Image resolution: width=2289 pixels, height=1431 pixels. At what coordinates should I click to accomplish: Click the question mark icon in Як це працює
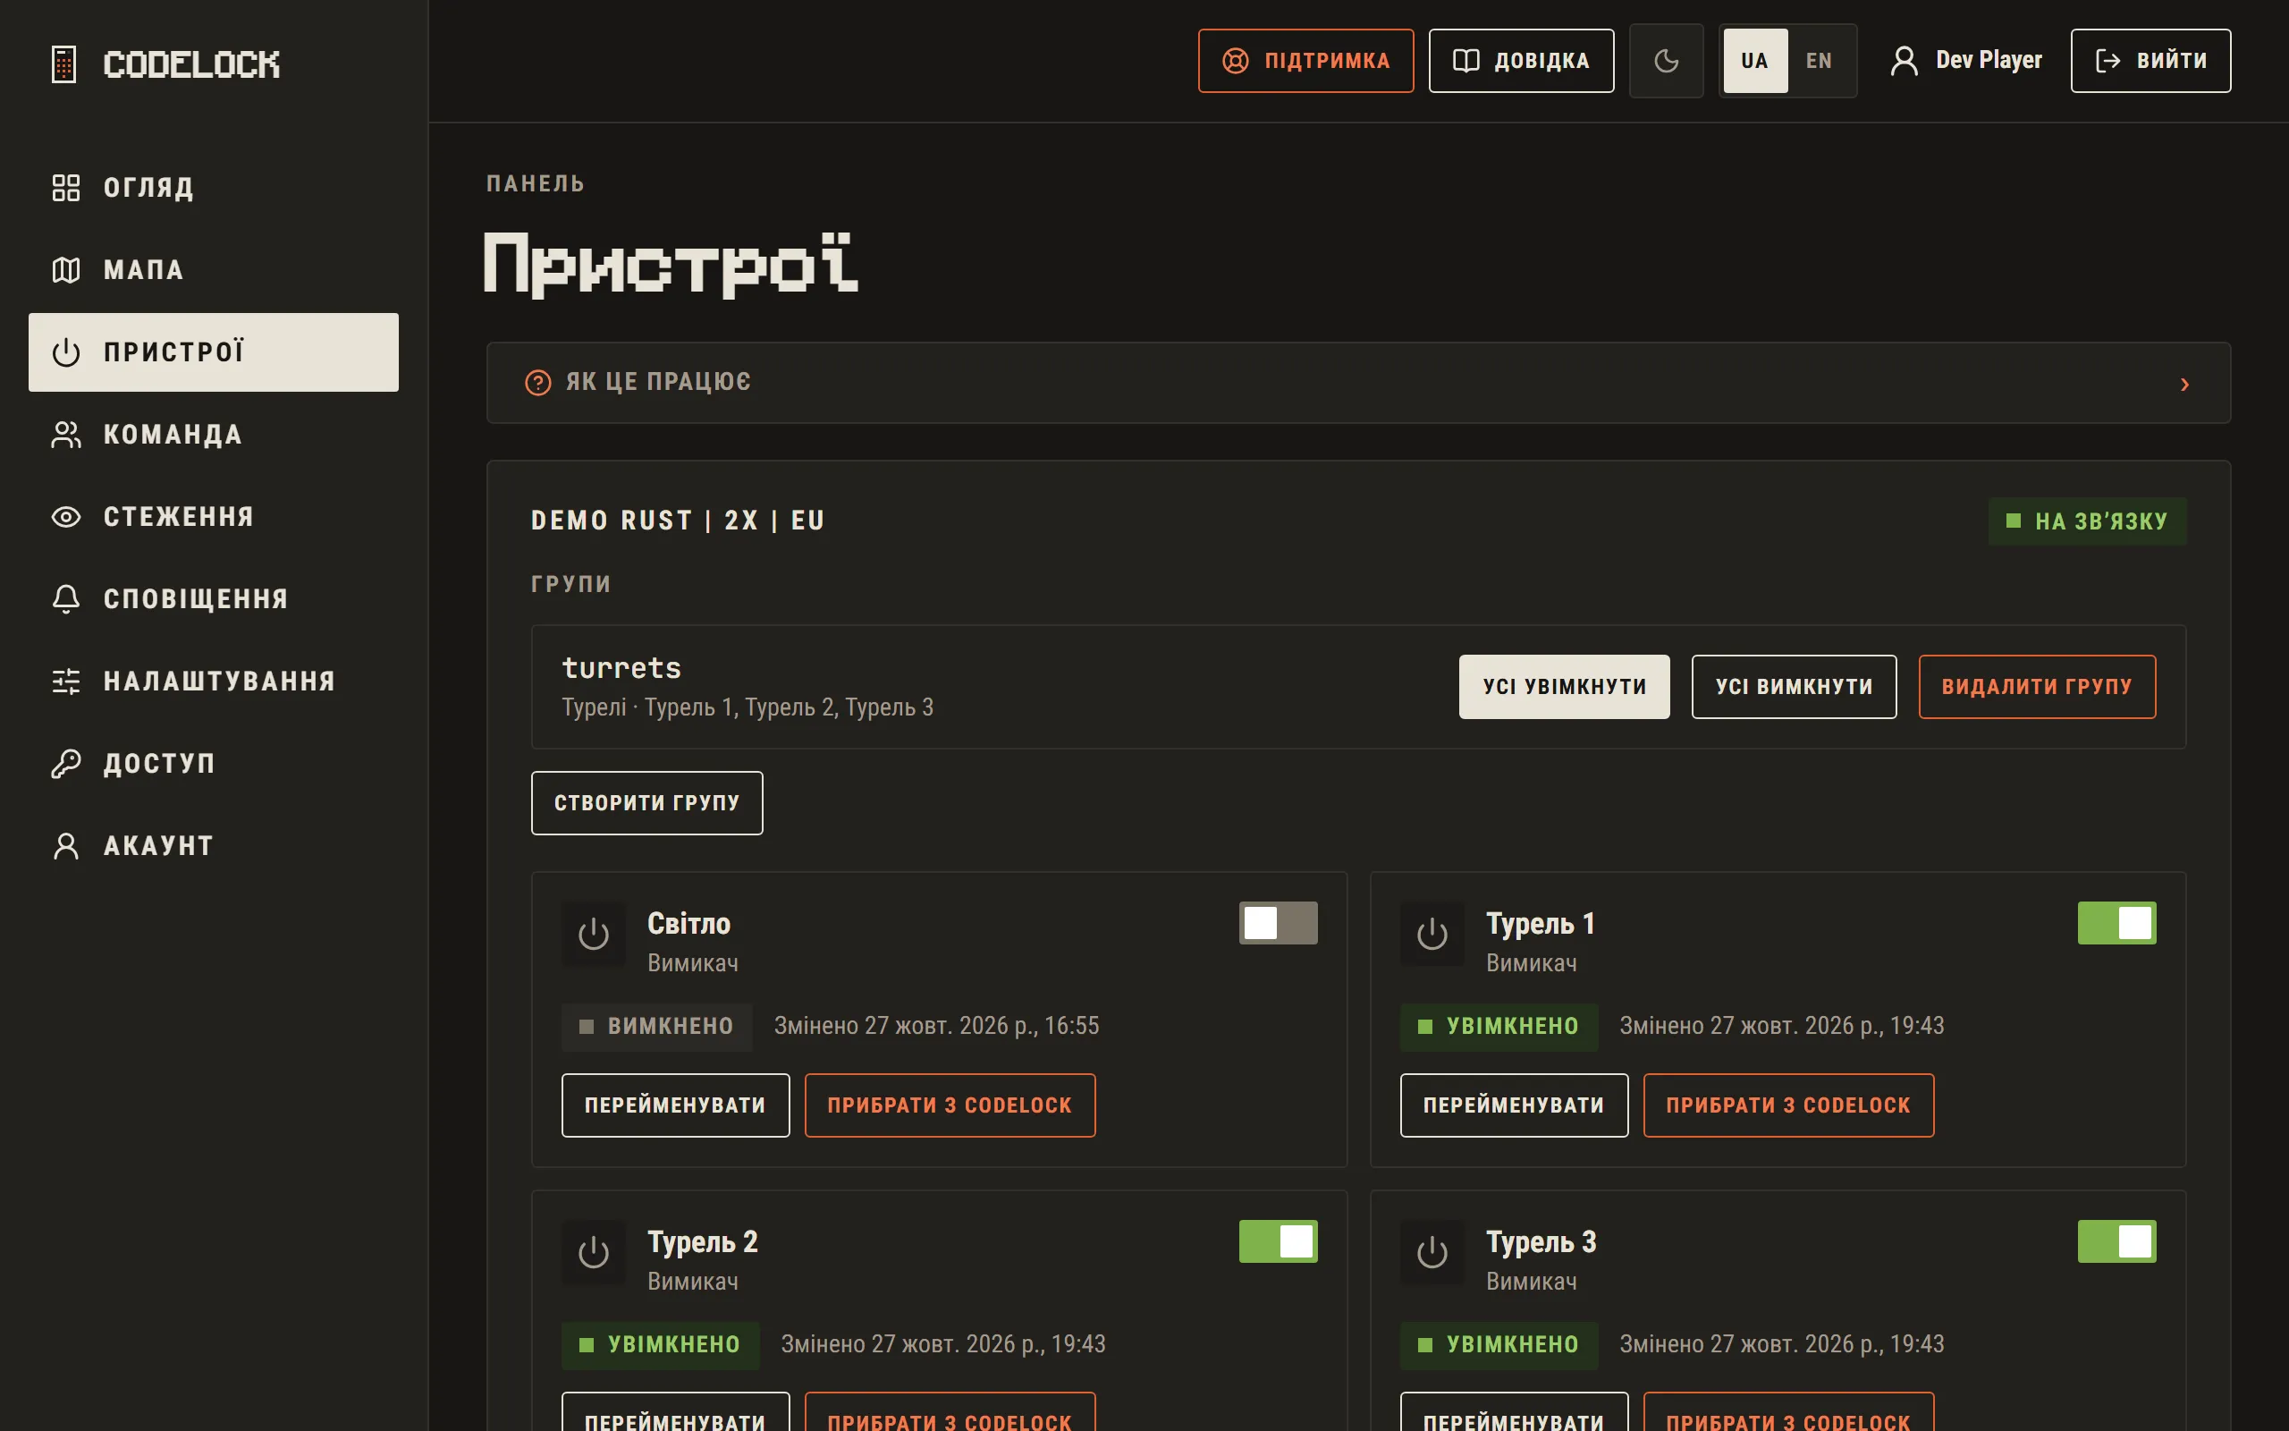(x=538, y=383)
